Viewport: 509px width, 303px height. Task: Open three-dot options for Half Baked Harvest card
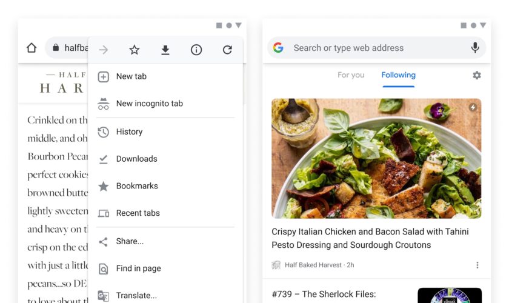(x=477, y=265)
